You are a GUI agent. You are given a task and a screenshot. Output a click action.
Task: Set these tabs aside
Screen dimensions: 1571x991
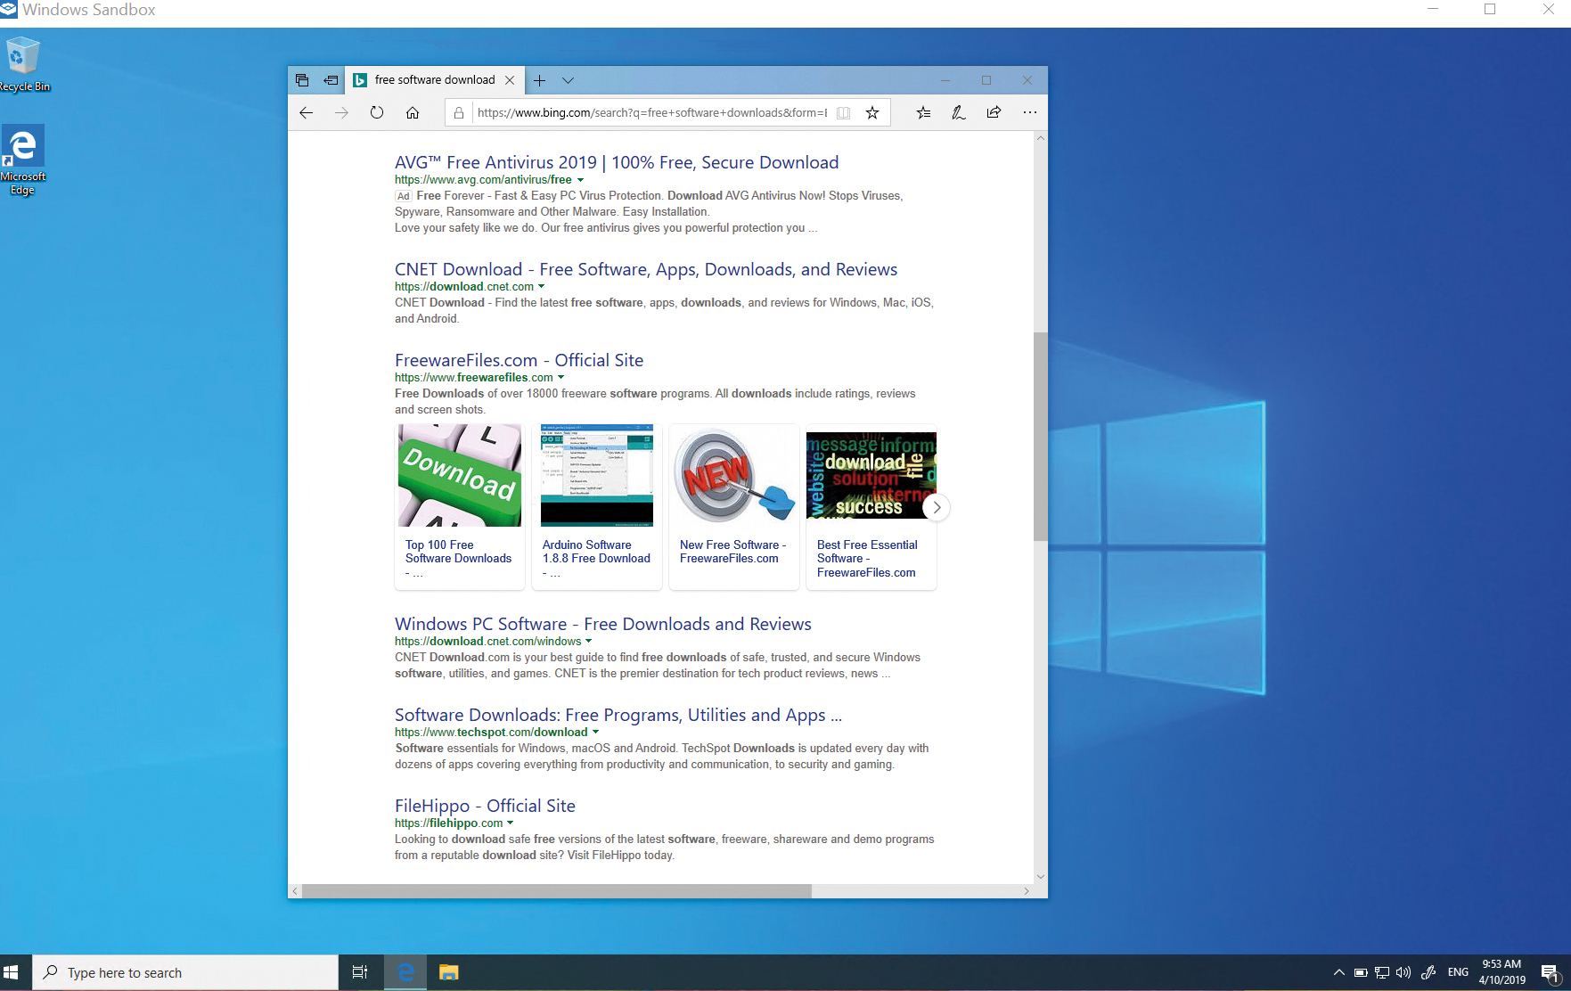[x=331, y=80]
